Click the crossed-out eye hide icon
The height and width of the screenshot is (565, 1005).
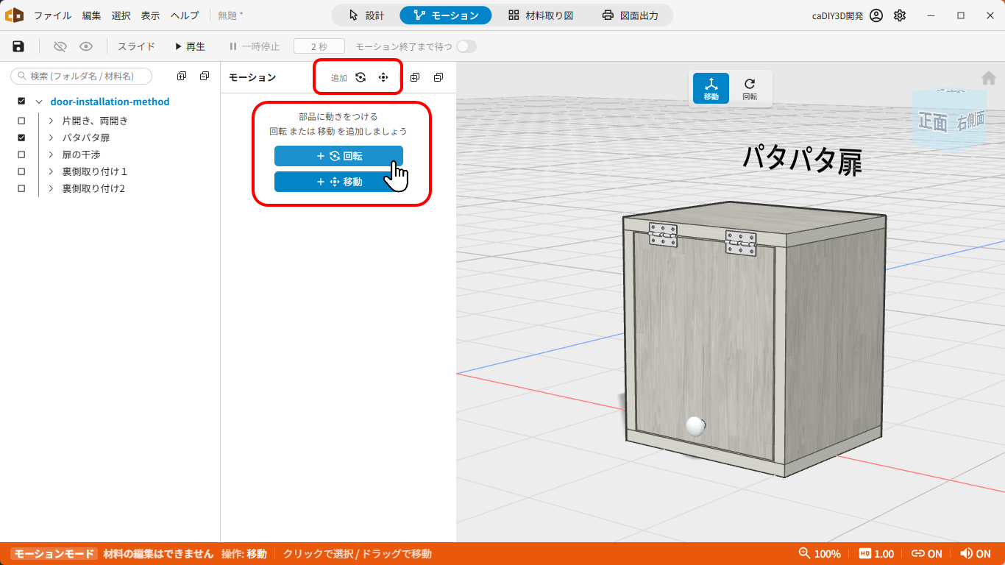click(60, 46)
